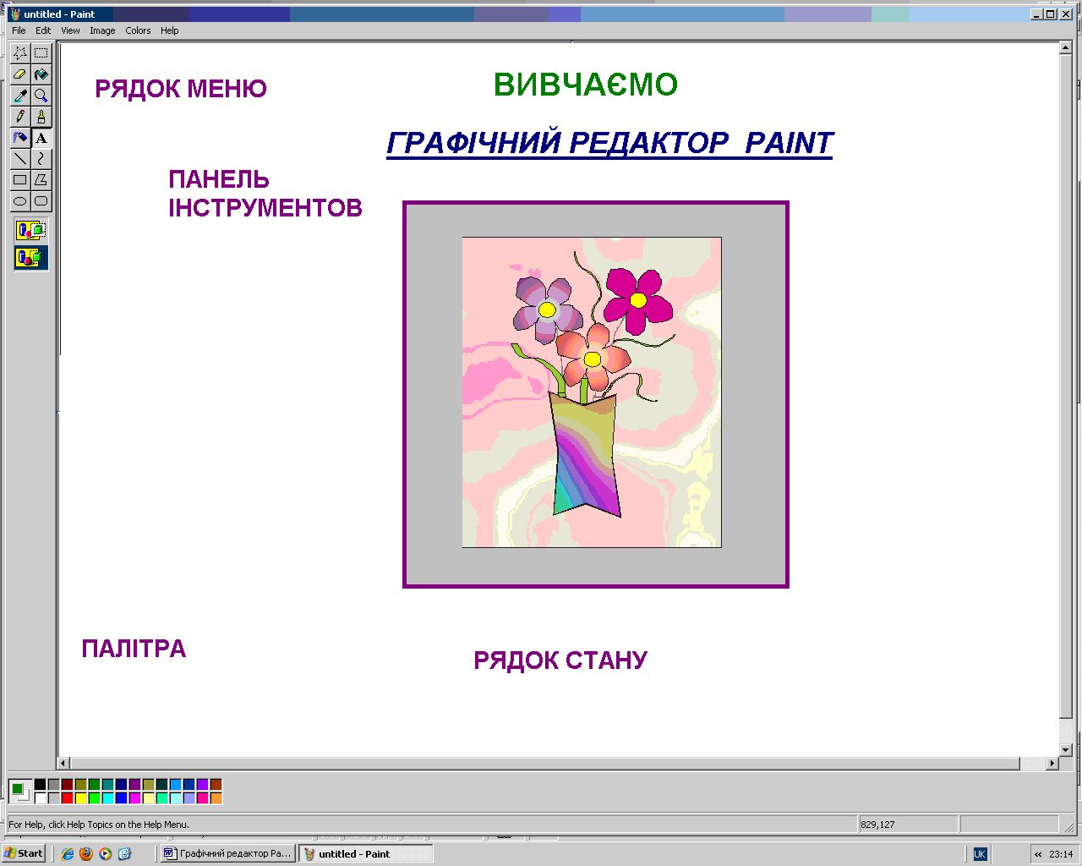
Task: Pick the bright blue palette color
Action: pyautogui.click(x=122, y=798)
